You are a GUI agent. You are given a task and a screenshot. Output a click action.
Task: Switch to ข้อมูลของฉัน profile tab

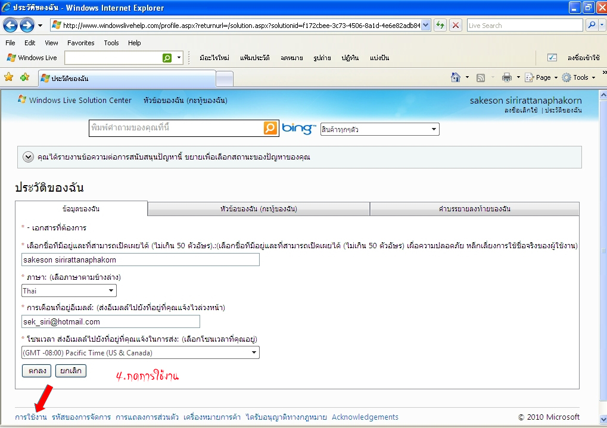click(x=81, y=208)
